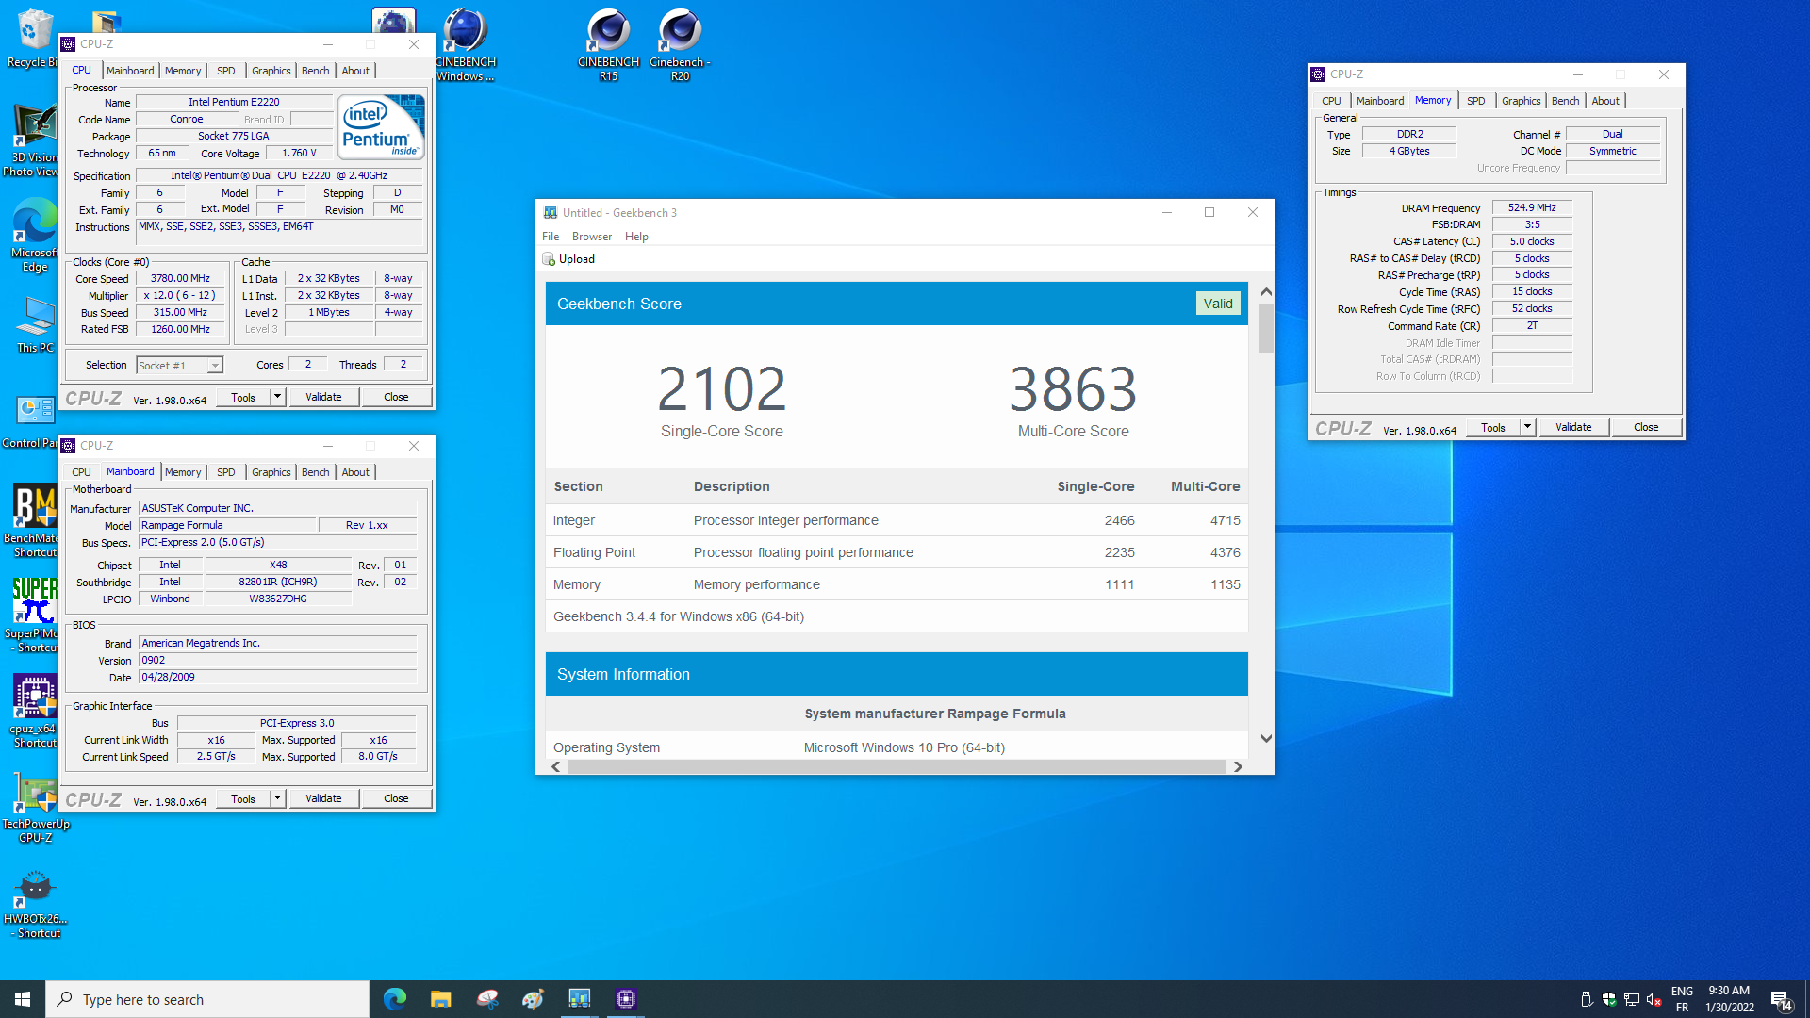
Task: Click Geekbench horizontal scrollbar left arrow
Action: pos(556,767)
